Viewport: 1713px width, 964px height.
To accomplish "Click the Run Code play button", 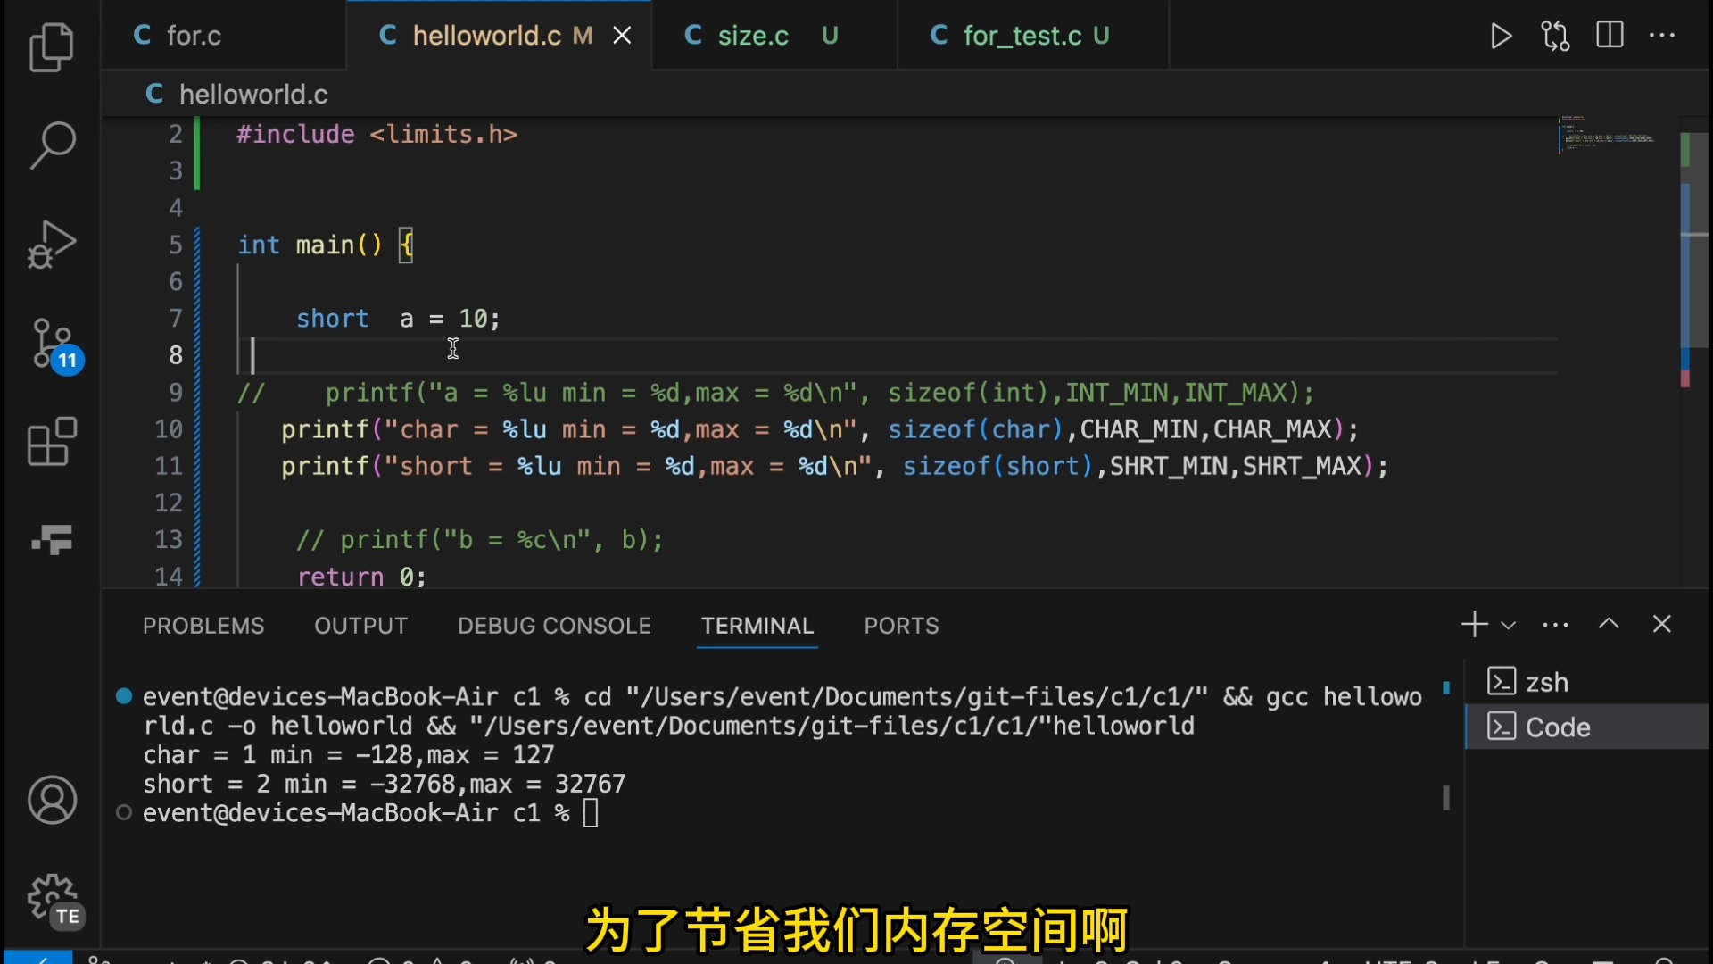I will click(x=1501, y=36).
